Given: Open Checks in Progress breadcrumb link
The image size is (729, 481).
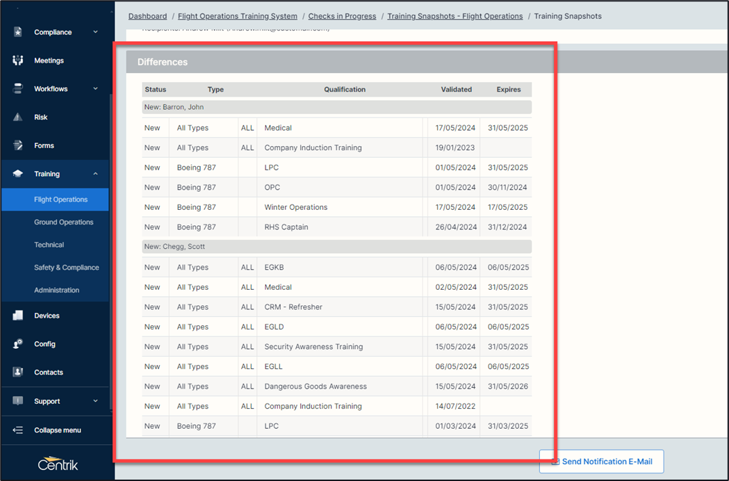Looking at the screenshot, I should click(342, 16).
